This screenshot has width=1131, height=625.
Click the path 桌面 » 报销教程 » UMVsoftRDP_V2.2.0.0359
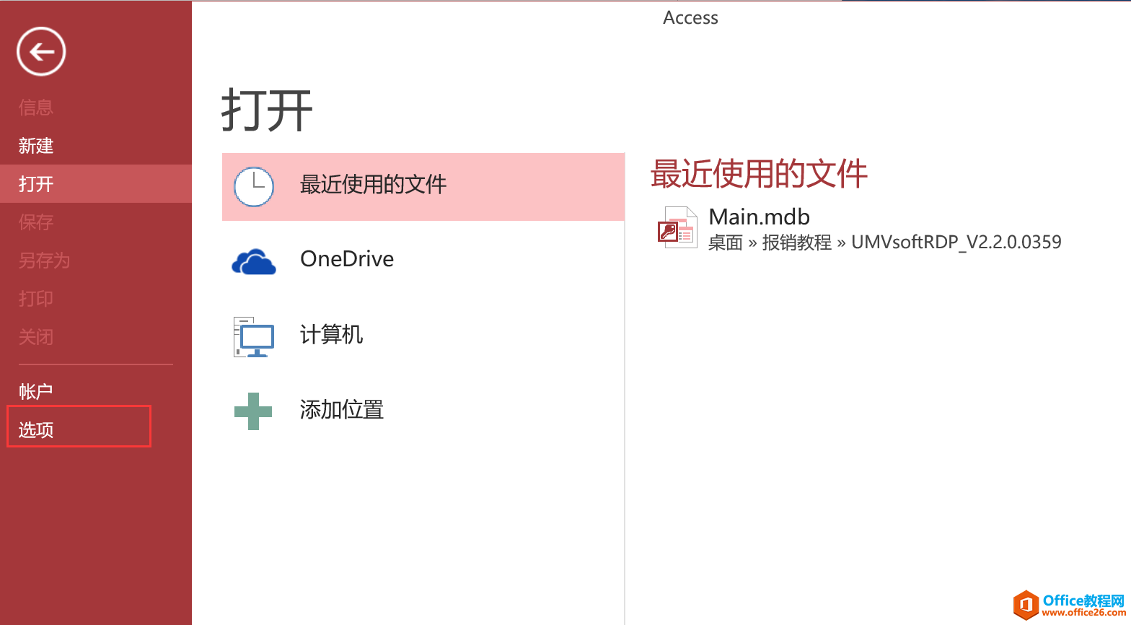tap(885, 242)
